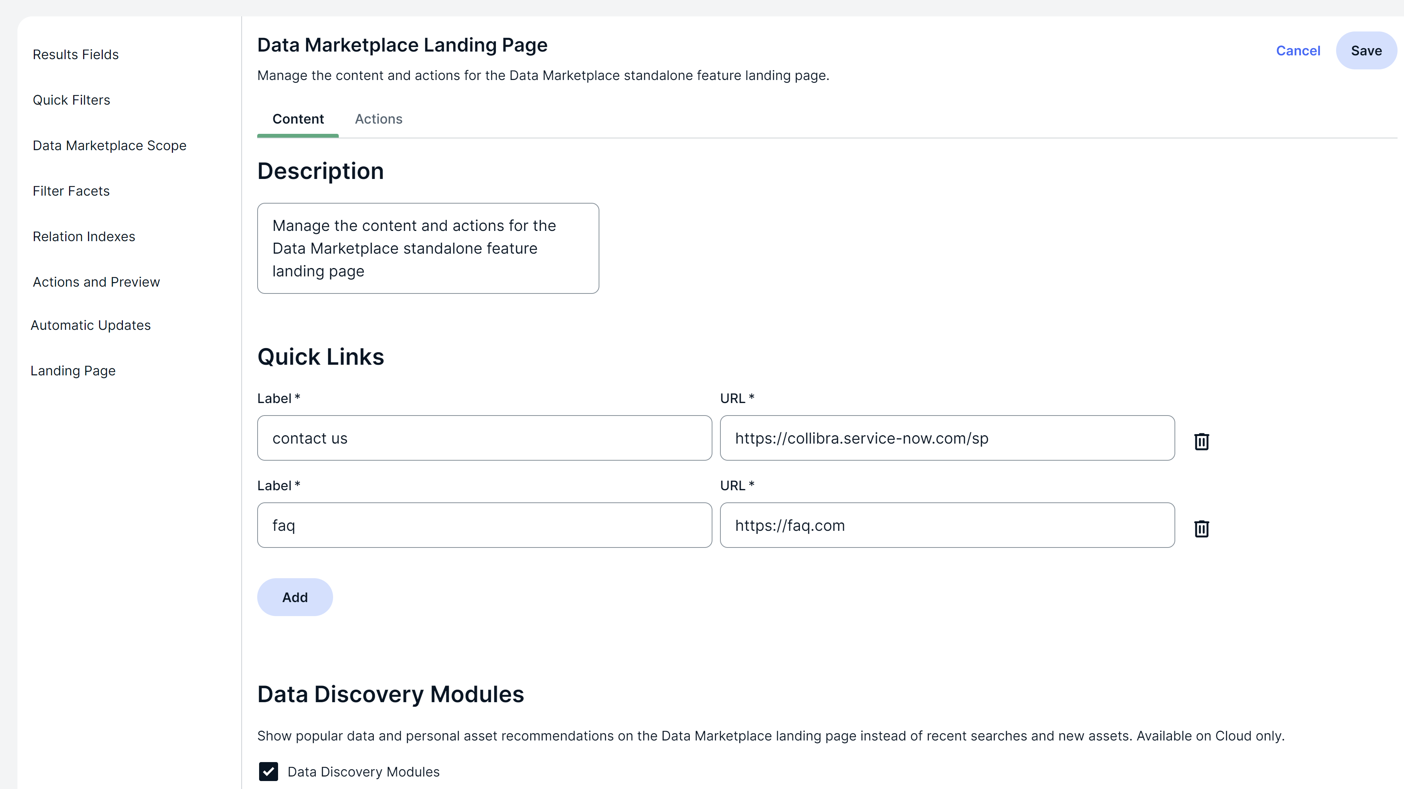
Task: Select the Content tab
Action: tap(297, 119)
